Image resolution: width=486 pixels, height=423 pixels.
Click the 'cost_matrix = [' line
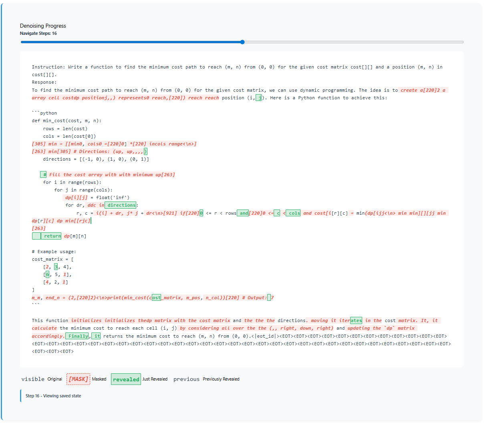click(x=53, y=259)
